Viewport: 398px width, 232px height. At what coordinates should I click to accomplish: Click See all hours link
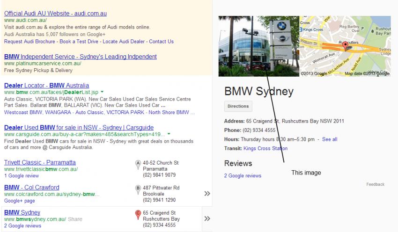330,139
